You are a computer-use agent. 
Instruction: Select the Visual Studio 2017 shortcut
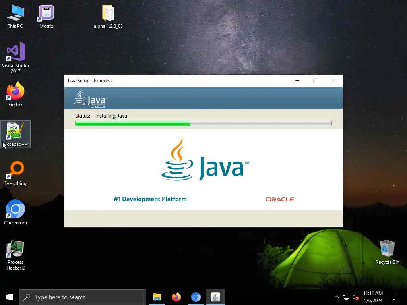click(16, 58)
